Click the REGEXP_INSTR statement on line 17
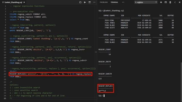 [x=47, y=50]
